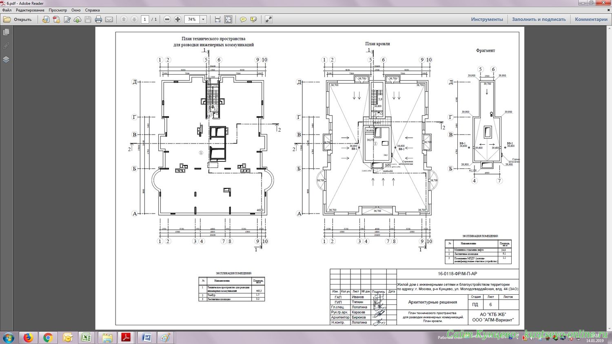Screen dimensions: 612x344
Task: Click the '16-0118-ФР/М-П-АР' document code
Action: click(457, 274)
